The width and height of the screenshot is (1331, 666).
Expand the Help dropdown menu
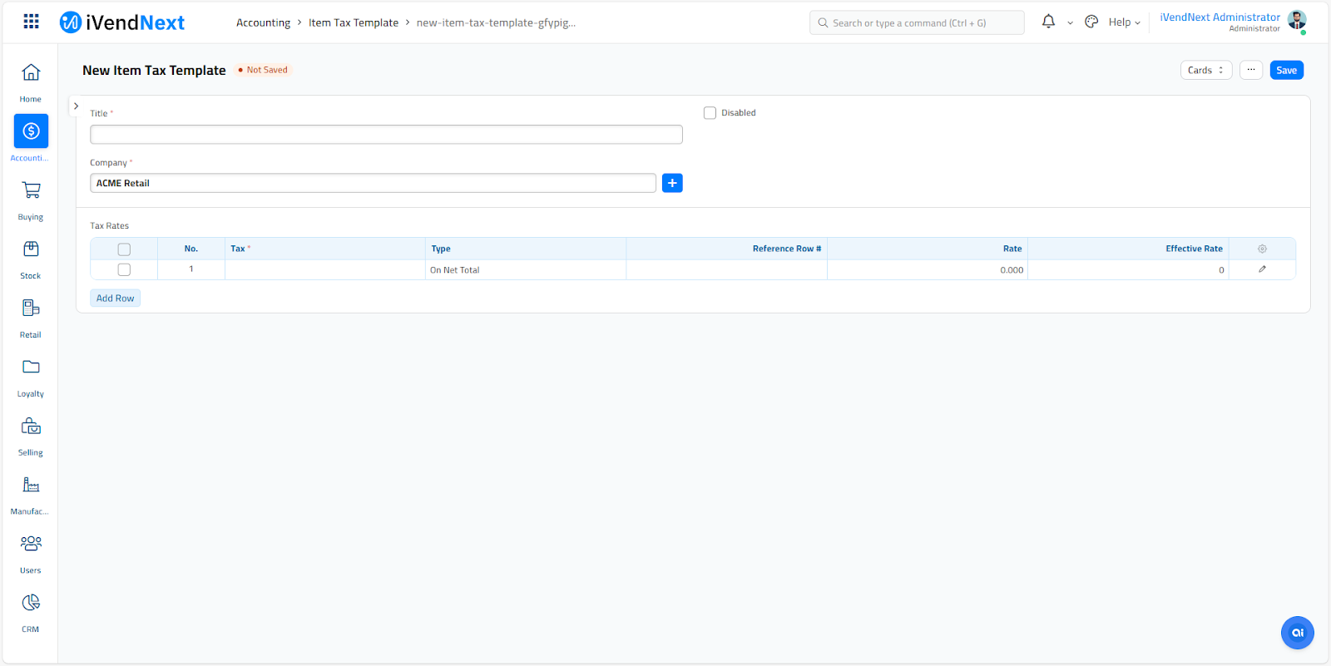pos(1124,22)
